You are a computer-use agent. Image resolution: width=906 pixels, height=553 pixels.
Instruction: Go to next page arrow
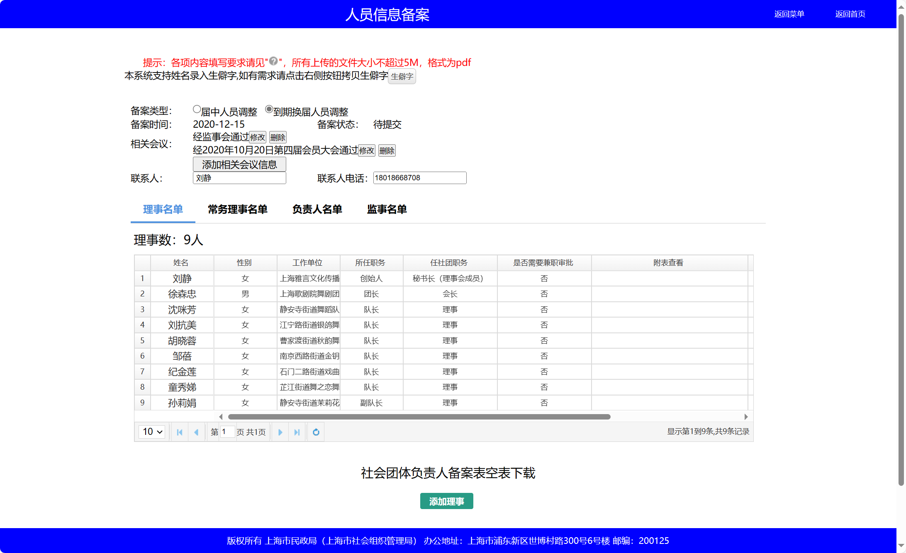pyautogui.click(x=280, y=432)
